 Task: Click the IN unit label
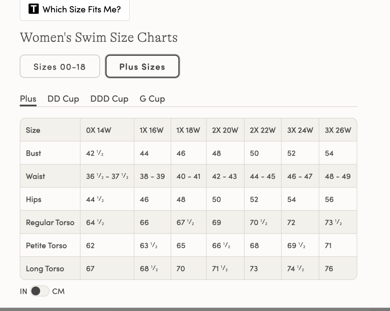23,291
